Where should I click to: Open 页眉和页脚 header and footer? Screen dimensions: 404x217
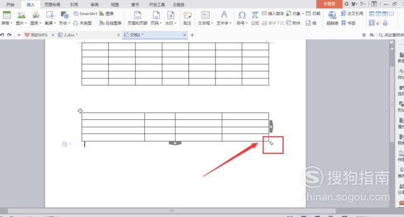coord(138,18)
